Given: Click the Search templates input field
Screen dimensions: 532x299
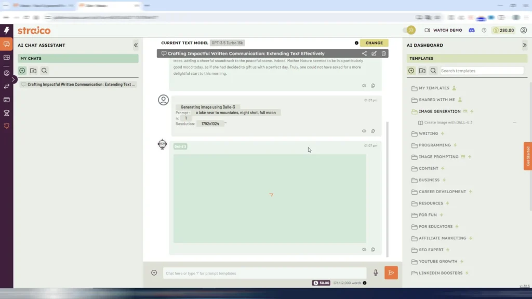Looking at the screenshot, I should (482, 71).
